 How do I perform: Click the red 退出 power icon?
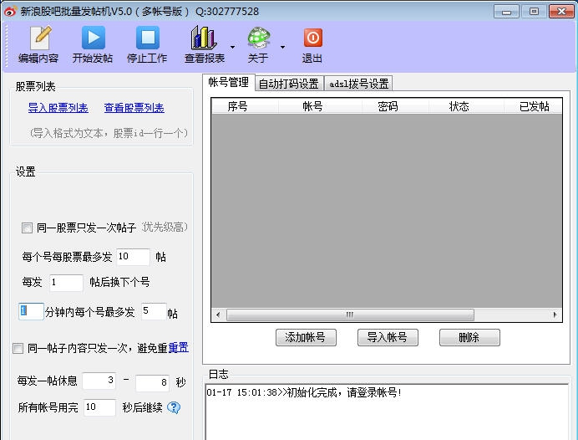(x=312, y=38)
